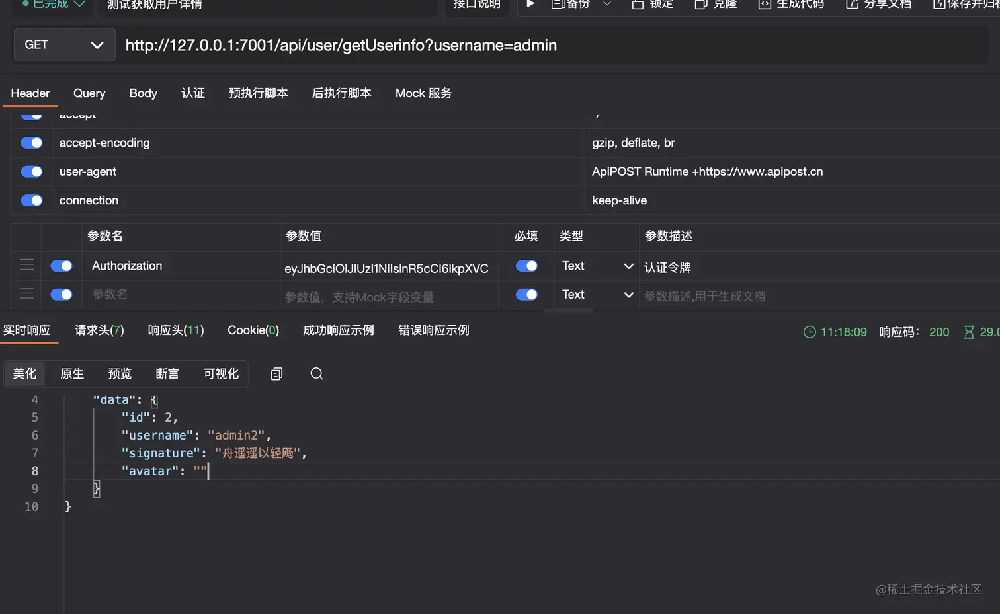The width and height of the screenshot is (1000, 614).
Task: Open the 认证 tab
Action: point(193,93)
